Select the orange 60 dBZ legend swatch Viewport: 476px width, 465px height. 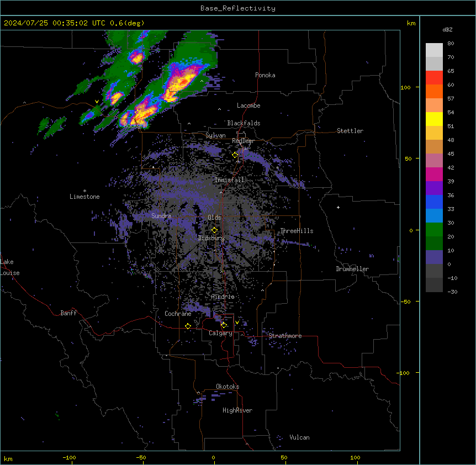click(x=434, y=91)
